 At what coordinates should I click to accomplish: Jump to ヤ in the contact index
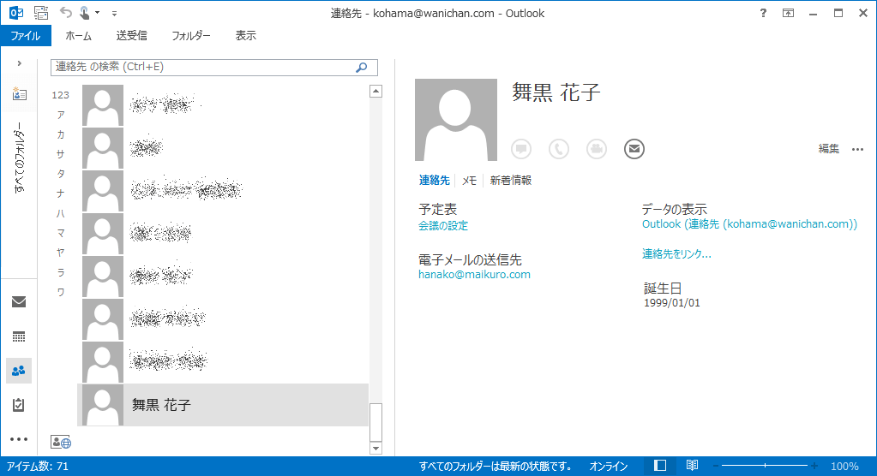(x=60, y=253)
